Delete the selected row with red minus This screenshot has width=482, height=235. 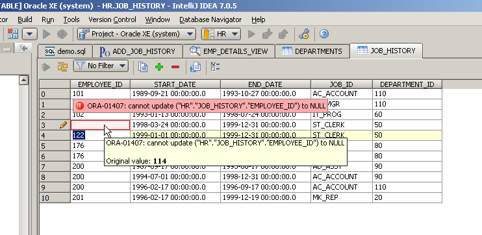pos(175,67)
